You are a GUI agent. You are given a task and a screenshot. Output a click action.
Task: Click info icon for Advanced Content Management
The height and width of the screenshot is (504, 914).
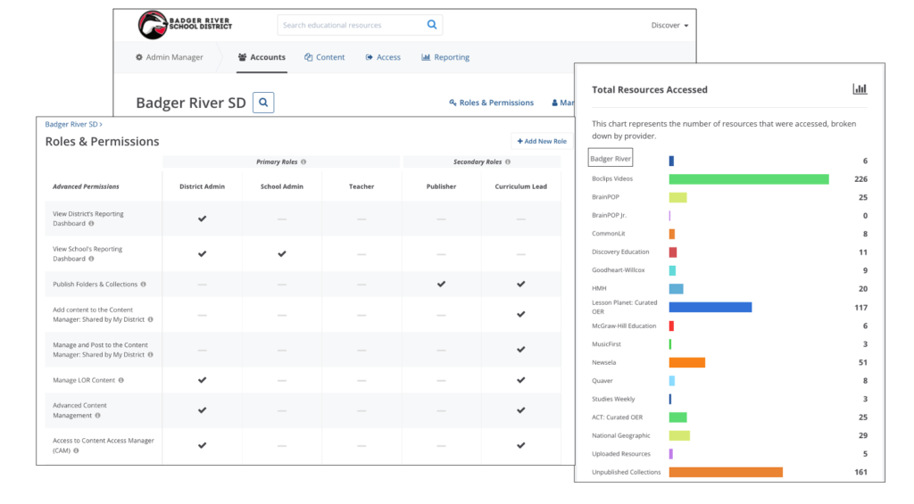(x=98, y=416)
